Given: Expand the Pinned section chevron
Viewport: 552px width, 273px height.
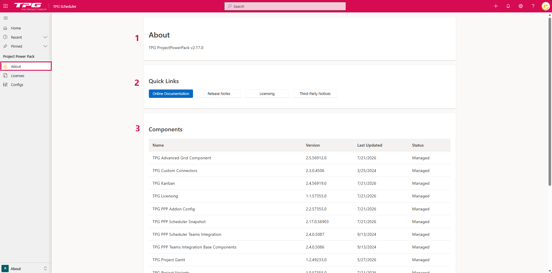Looking at the screenshot, I should pos(45,46).
